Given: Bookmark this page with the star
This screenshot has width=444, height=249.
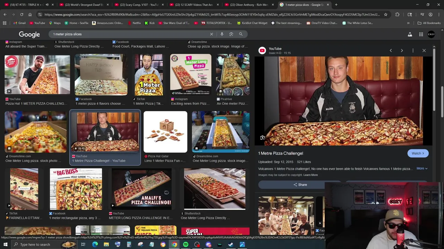Looking at the screenshot, I should (x=386, y=15).
